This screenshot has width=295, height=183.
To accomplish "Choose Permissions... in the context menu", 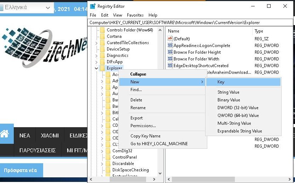I will [x=162, y=126].
